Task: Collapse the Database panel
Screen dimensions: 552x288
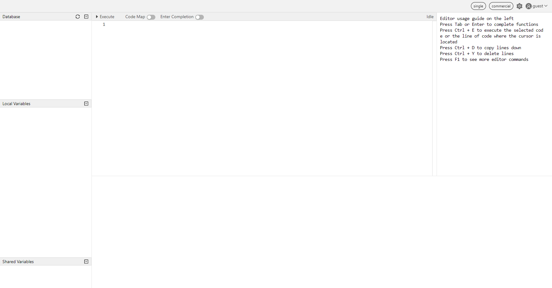Action: coord(86,17)
